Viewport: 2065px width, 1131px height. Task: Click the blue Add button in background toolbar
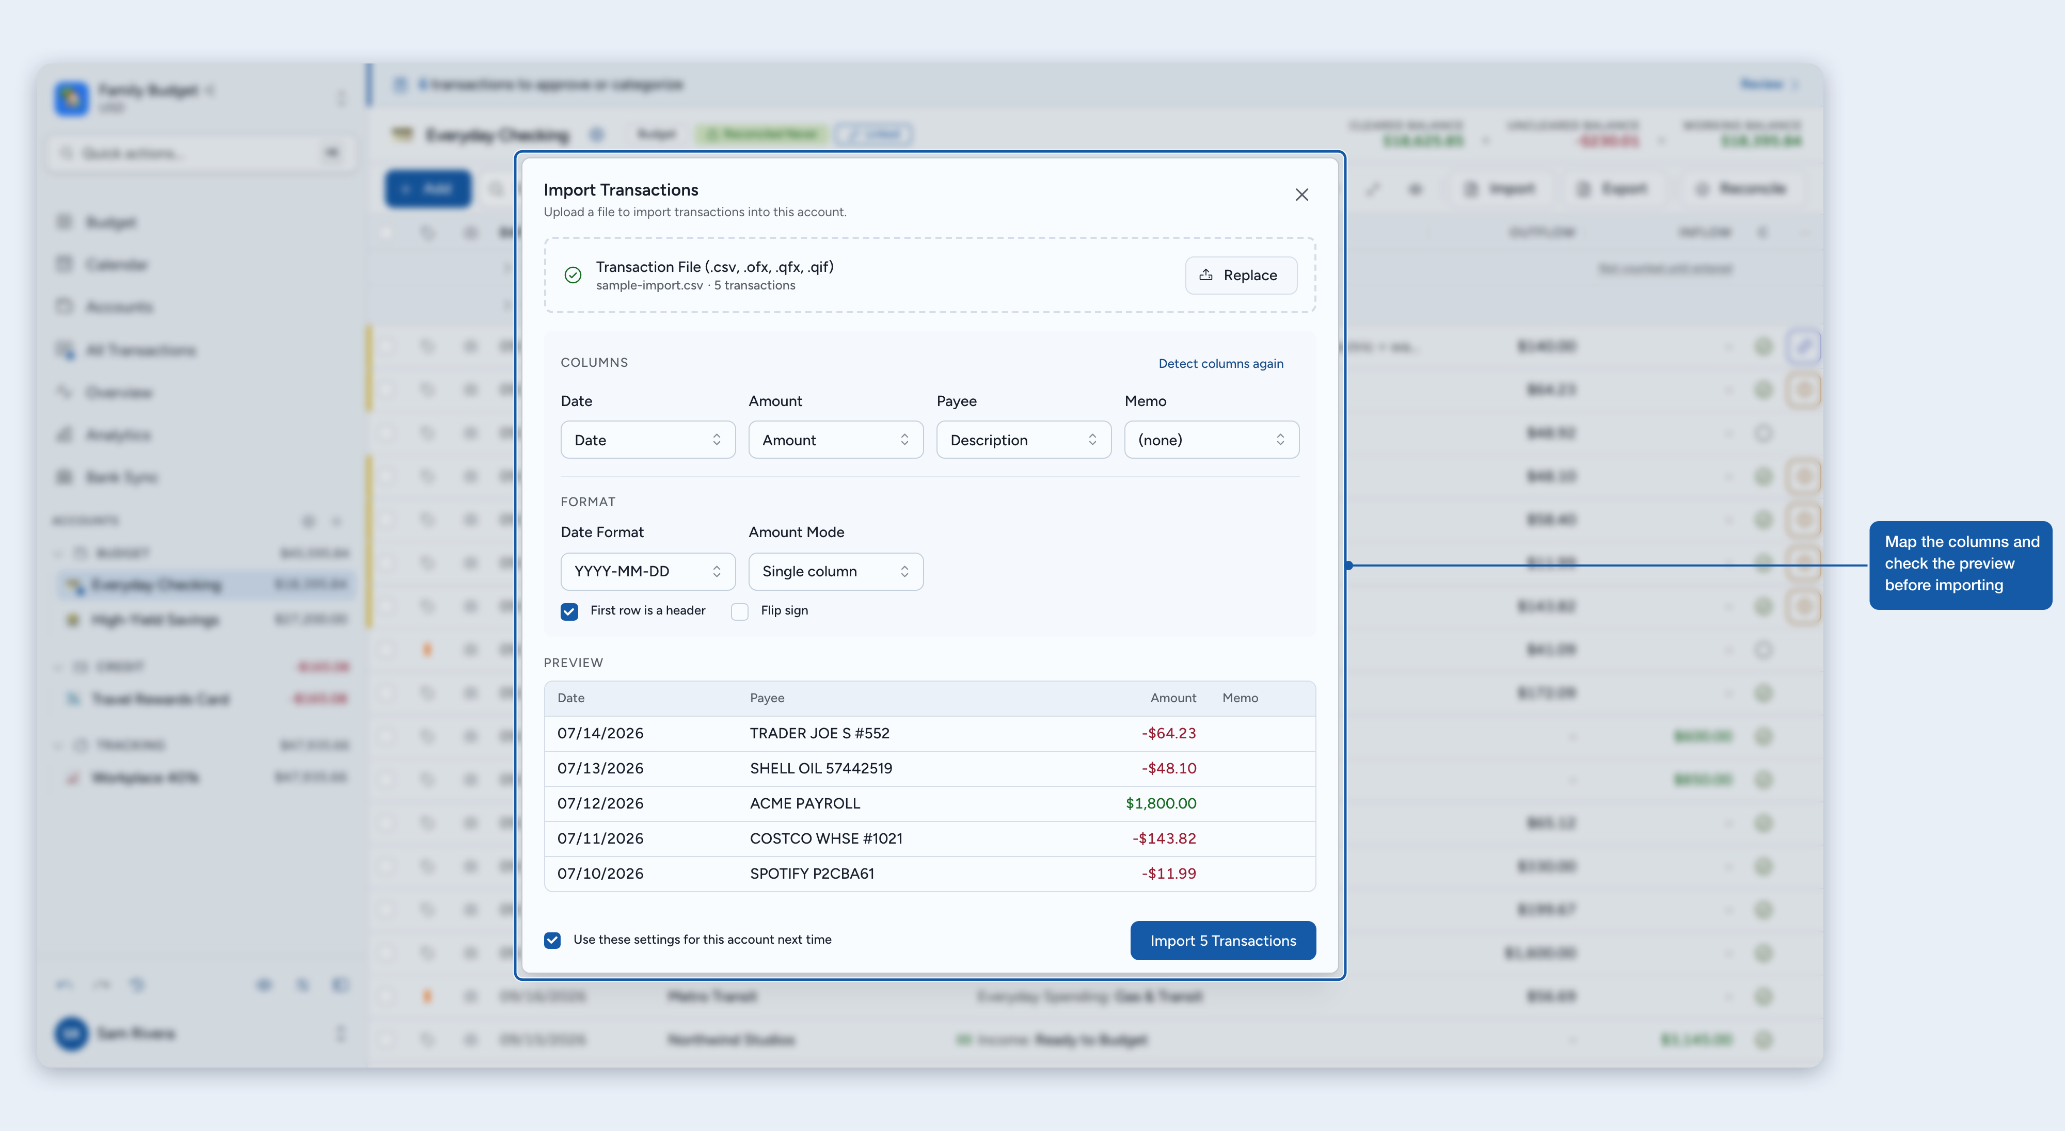click(428, 189)
